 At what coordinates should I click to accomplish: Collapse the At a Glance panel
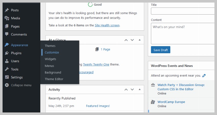(x=139, y=40)
